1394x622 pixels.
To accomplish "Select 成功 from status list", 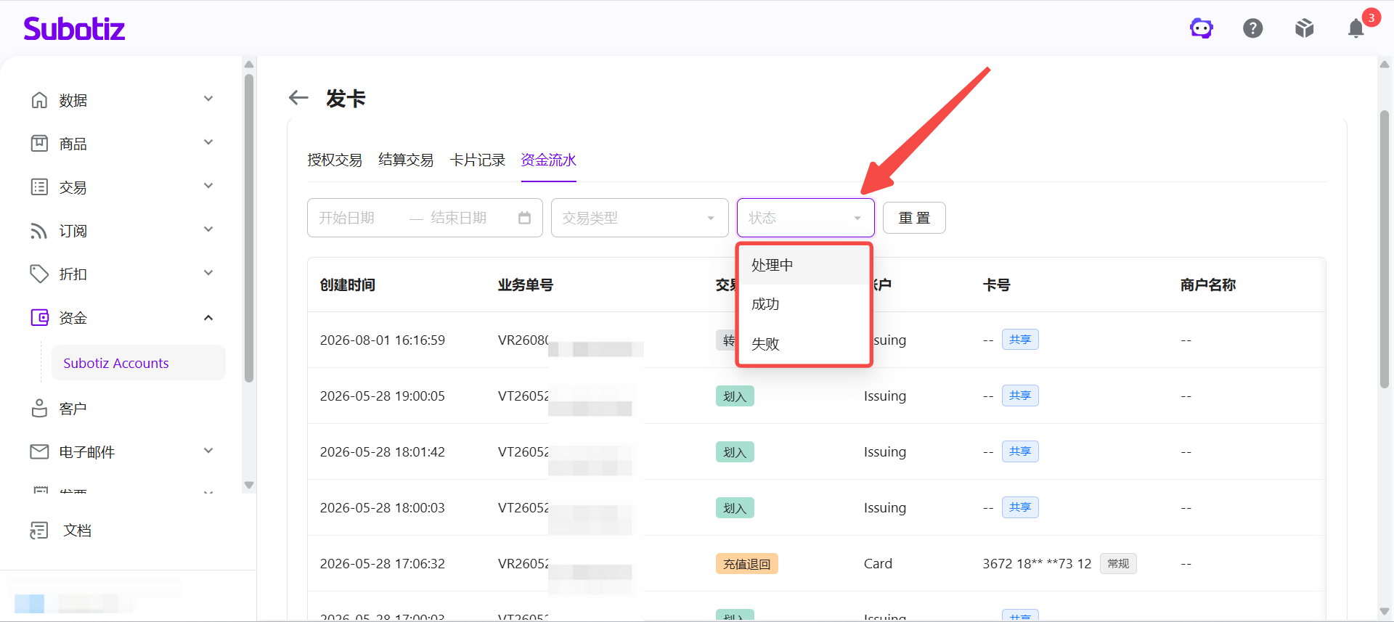I will tap(804, 304).
